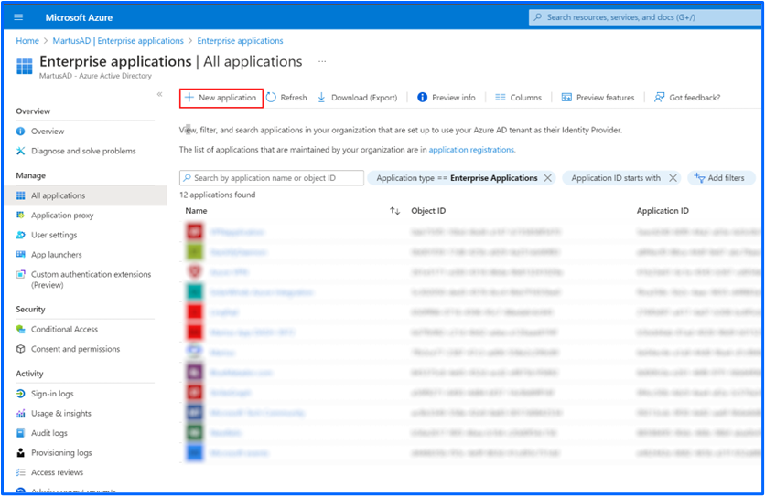The image size is (765, 496).
Task: Click the plus icon of New application
Action: (x=189, y=98)
